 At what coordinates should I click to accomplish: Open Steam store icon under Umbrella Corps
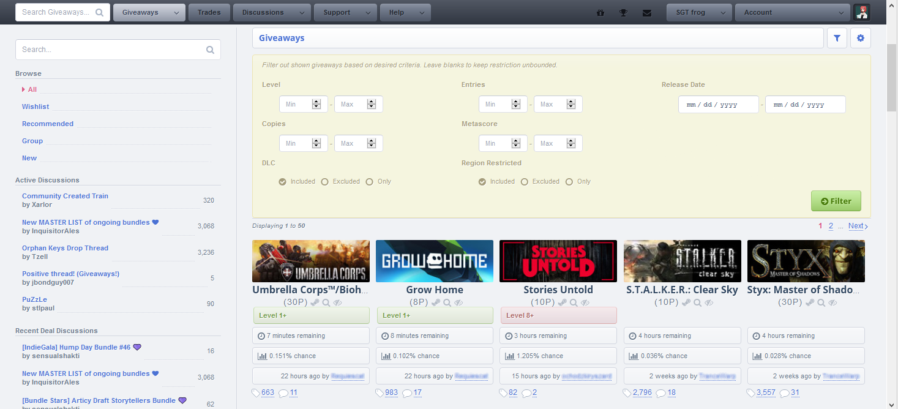(315, 302)
